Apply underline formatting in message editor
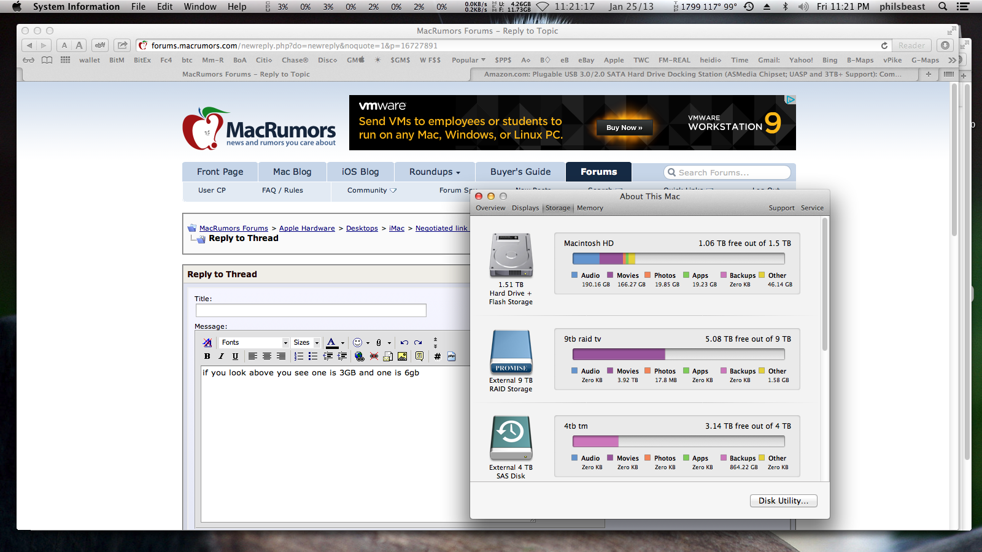The height and width of the screenshot is (552, 982). point(235,356)
